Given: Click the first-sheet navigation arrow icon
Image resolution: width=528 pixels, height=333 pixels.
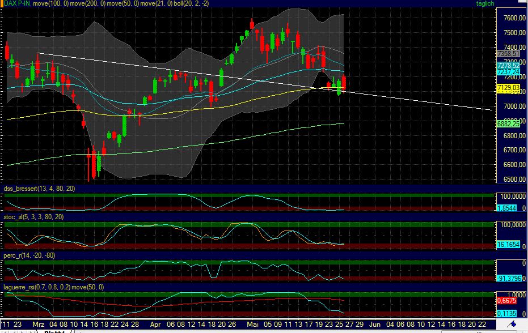Looking at the screenshot, I should click(x=5, y=331).
